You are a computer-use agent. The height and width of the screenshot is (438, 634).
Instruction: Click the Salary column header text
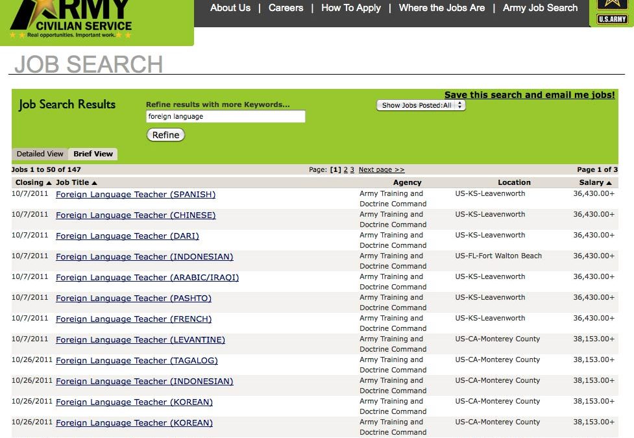click(592, 182)
